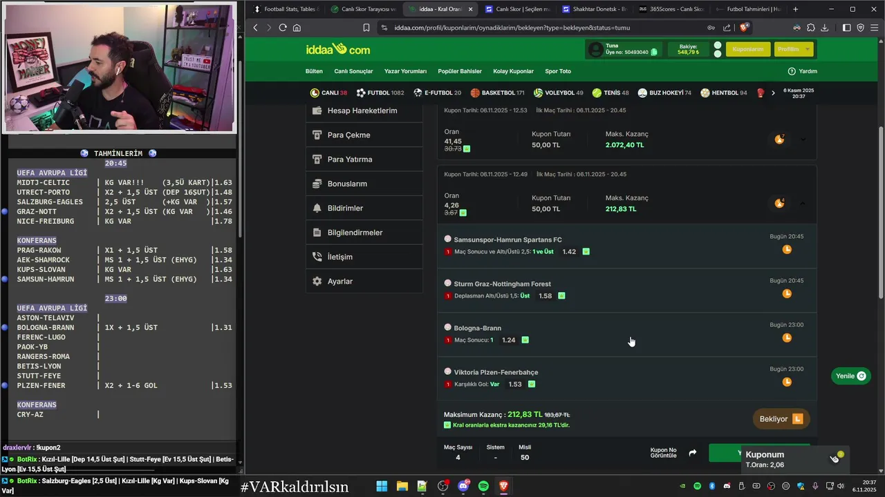Select the BUZ HOKEYİ category icon
Image resolution: width=885 pixels, height=497 pixels.
click(642, 92)
